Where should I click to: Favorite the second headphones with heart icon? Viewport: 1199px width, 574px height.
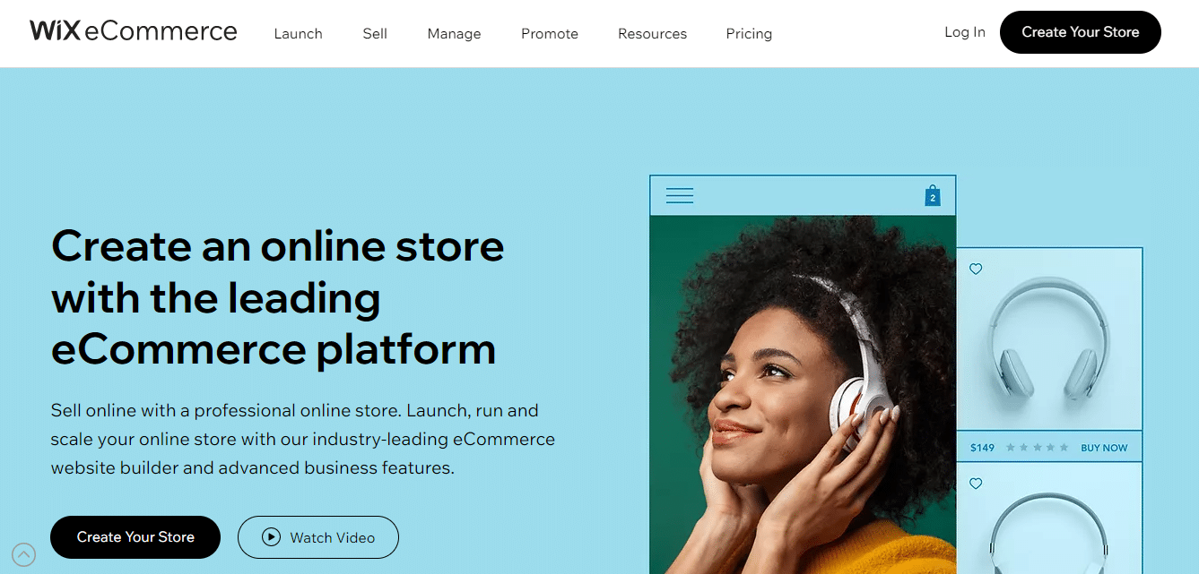(976, 484)
